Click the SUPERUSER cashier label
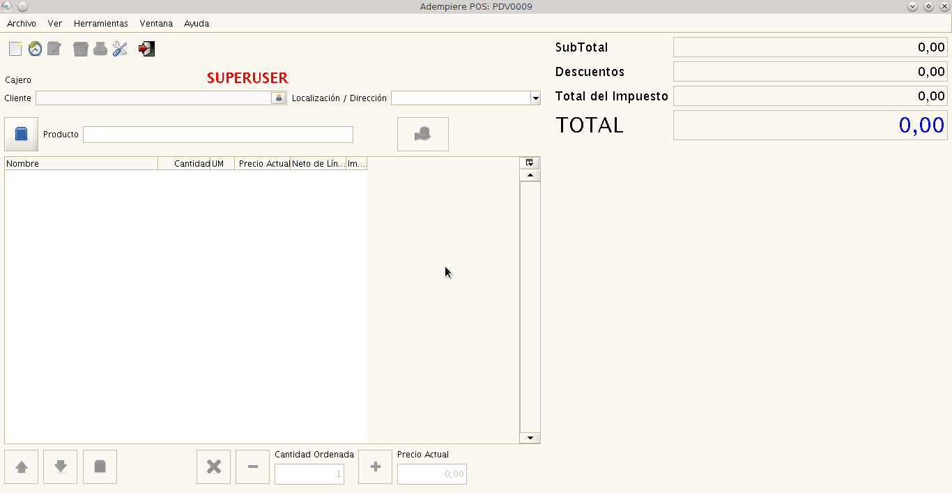 247,78
